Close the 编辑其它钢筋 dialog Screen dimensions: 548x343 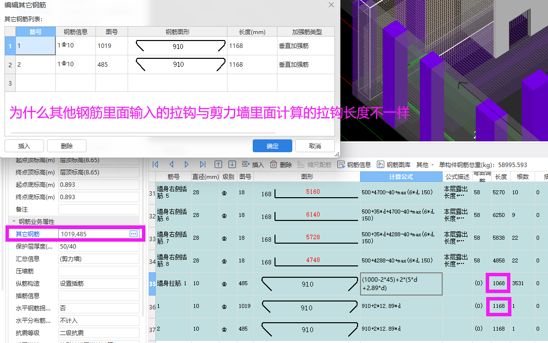pyautogui.click(x=331, y=5)
